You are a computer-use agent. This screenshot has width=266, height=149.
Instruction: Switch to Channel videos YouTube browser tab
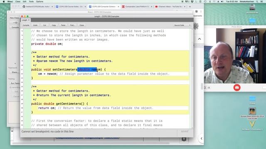point(170,7)
